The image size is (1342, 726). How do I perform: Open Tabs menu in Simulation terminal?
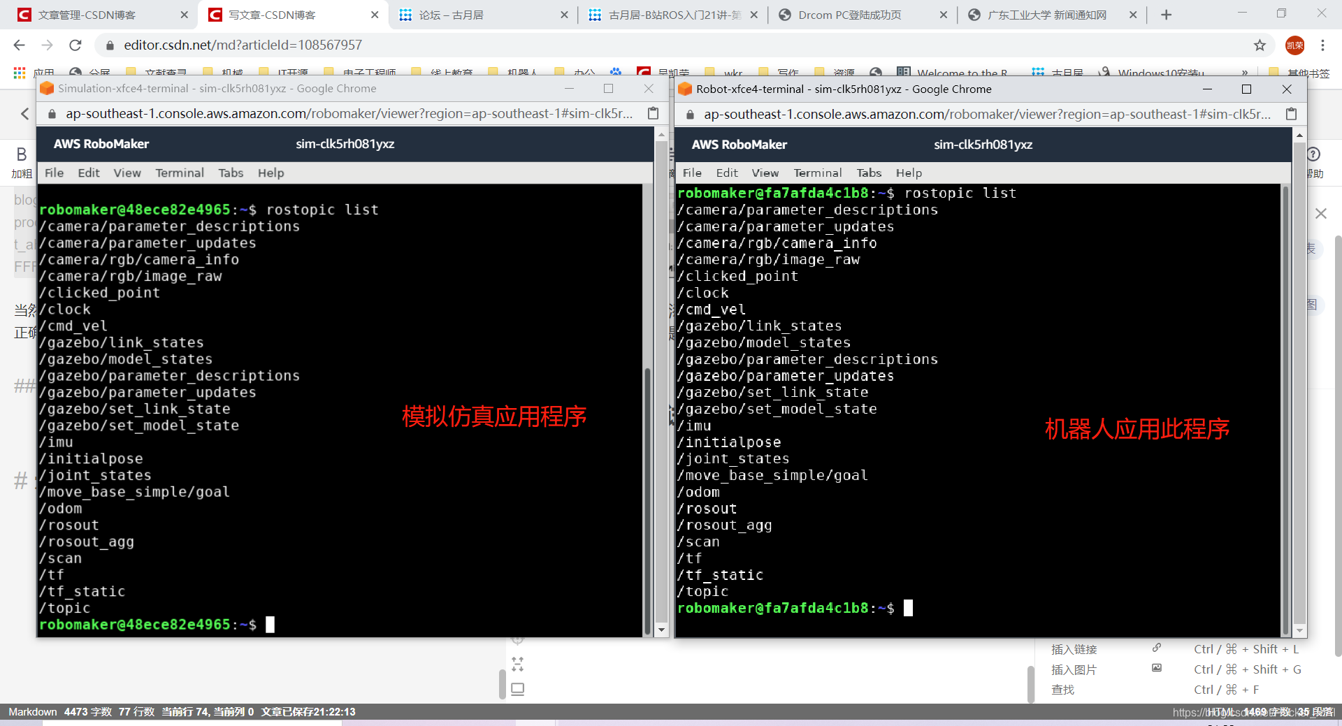(x=231, y=173)
